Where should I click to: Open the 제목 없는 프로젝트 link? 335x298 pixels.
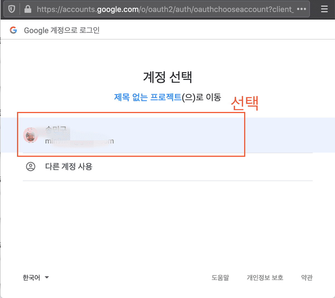click(148, 97)
